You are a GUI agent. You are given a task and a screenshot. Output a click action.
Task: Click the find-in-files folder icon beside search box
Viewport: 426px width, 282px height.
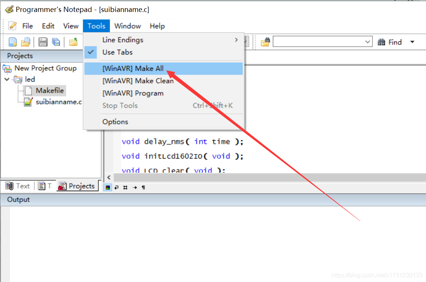coord(265,42)
